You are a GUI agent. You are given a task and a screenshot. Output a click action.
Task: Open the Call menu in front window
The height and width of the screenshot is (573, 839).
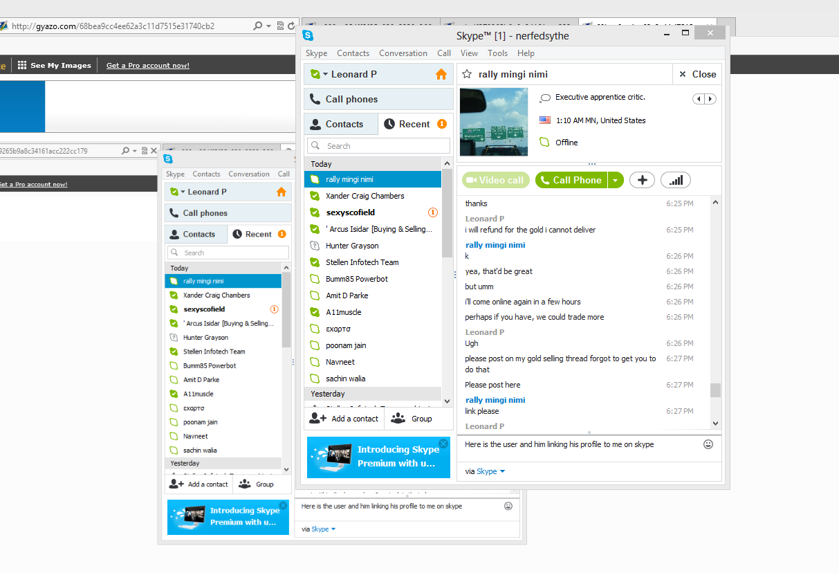pyautogui.click(x=444, y=53)
